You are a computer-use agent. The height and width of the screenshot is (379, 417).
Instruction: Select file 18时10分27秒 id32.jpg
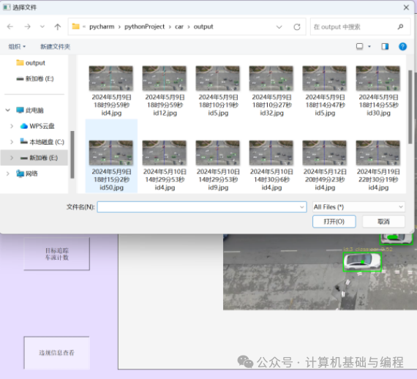pyautogui.click(x=271, y=91)
